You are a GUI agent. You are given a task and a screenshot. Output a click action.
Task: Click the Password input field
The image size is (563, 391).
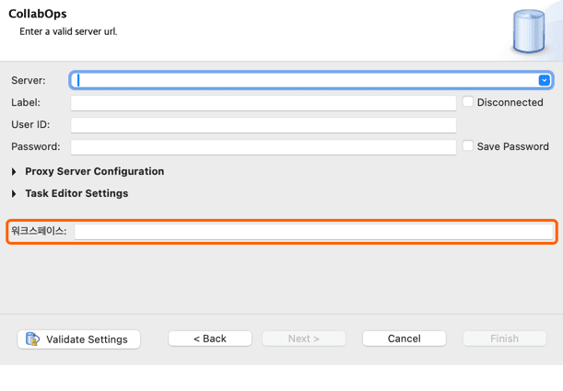pyautogui.click(x=264, y=147)
